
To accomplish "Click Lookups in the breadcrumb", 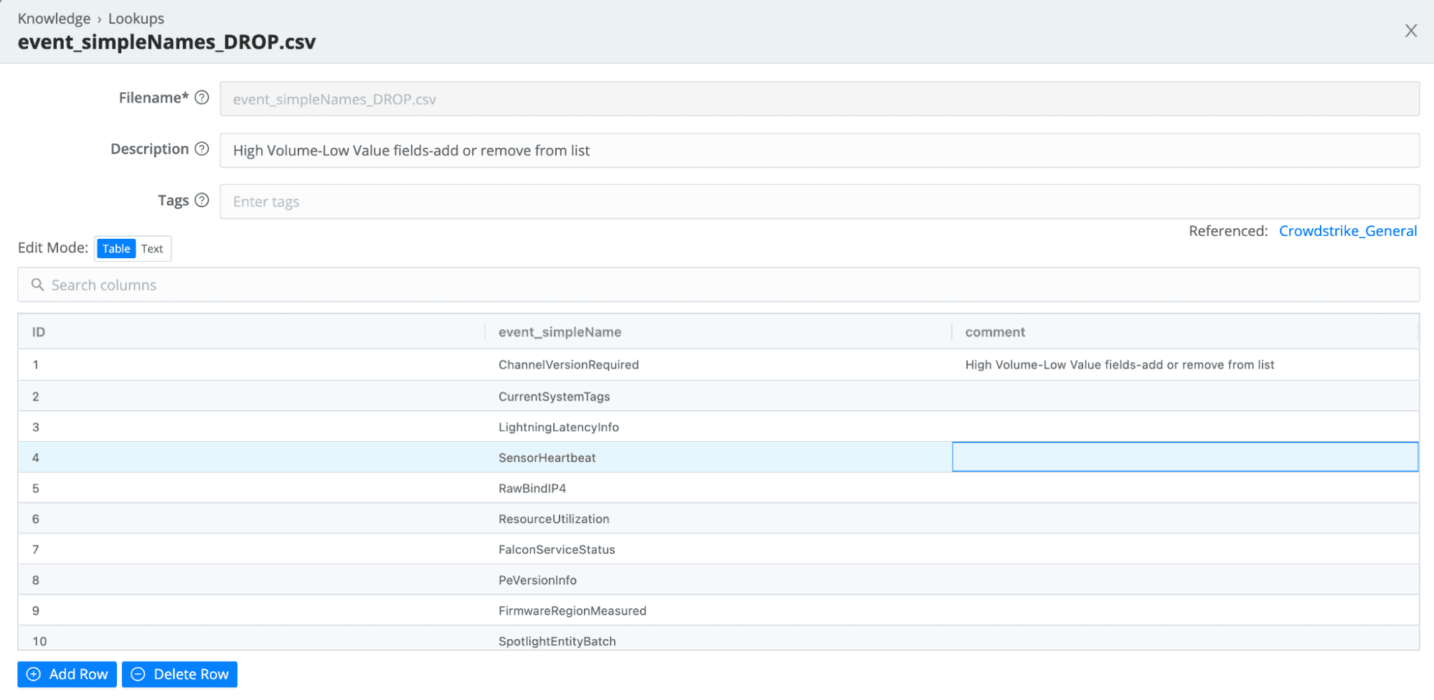I will (x=136, y=19).
